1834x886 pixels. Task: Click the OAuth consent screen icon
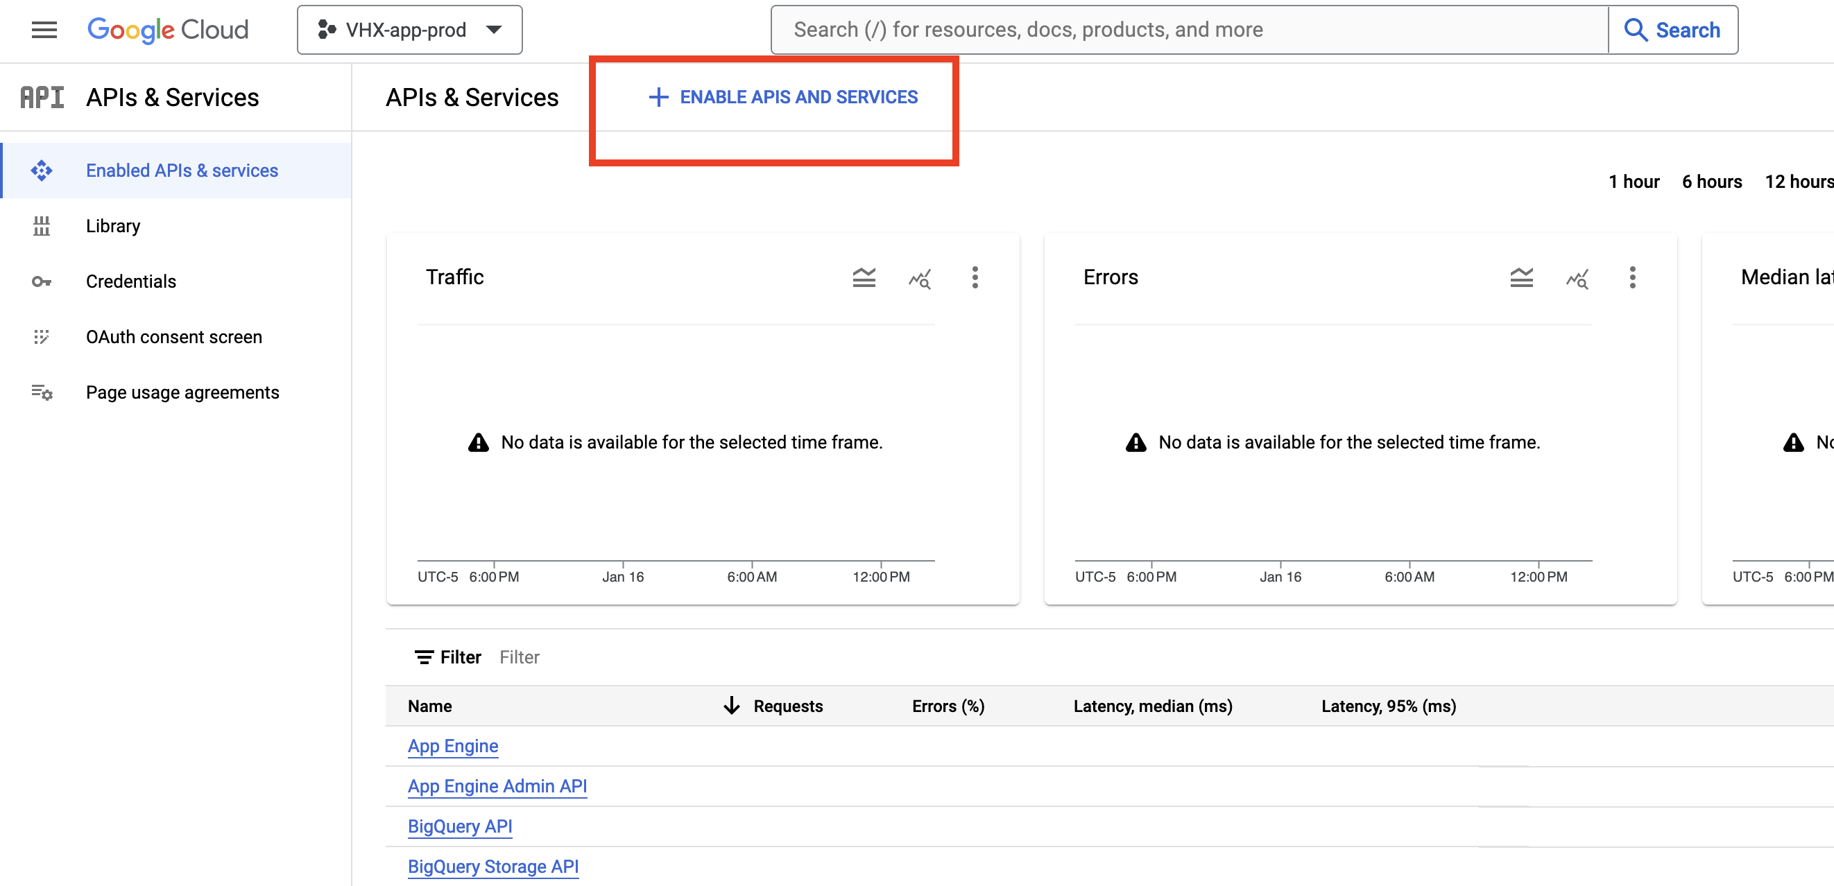[42, 338]
